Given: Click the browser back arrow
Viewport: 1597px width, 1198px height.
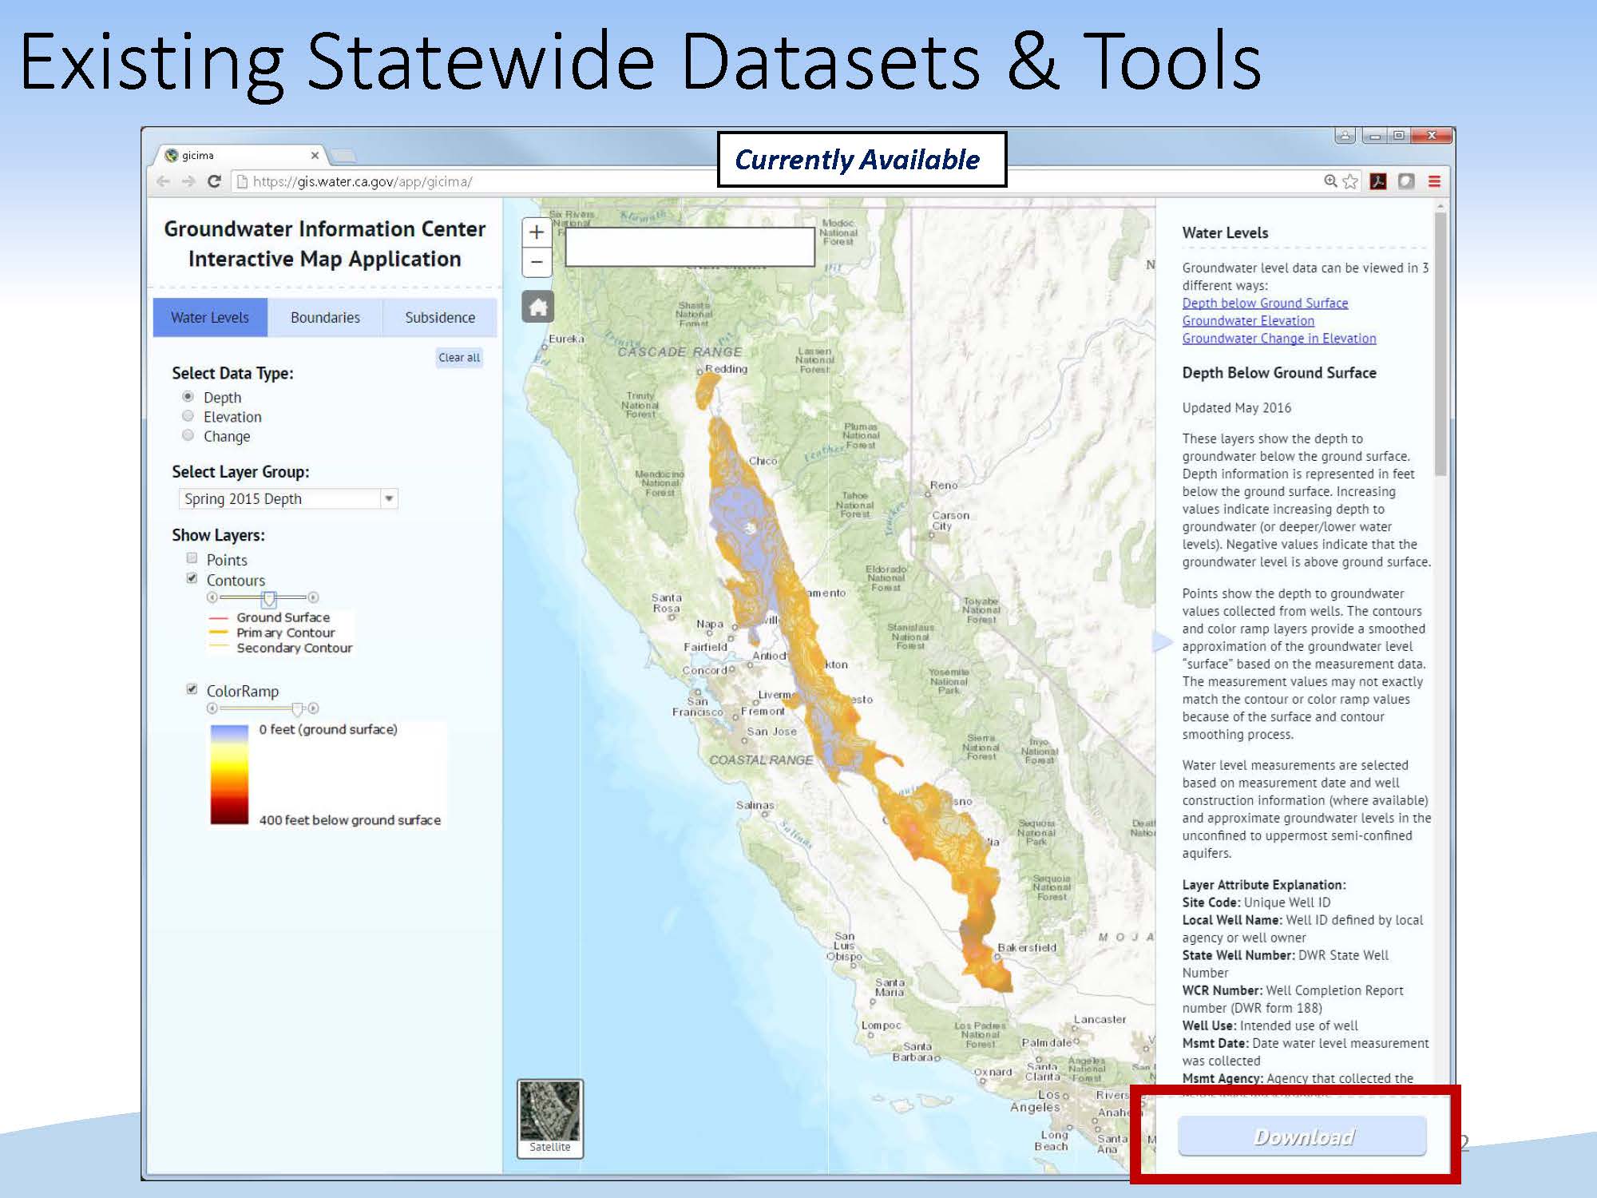Looking at the screenshot, I should [164, 181].
